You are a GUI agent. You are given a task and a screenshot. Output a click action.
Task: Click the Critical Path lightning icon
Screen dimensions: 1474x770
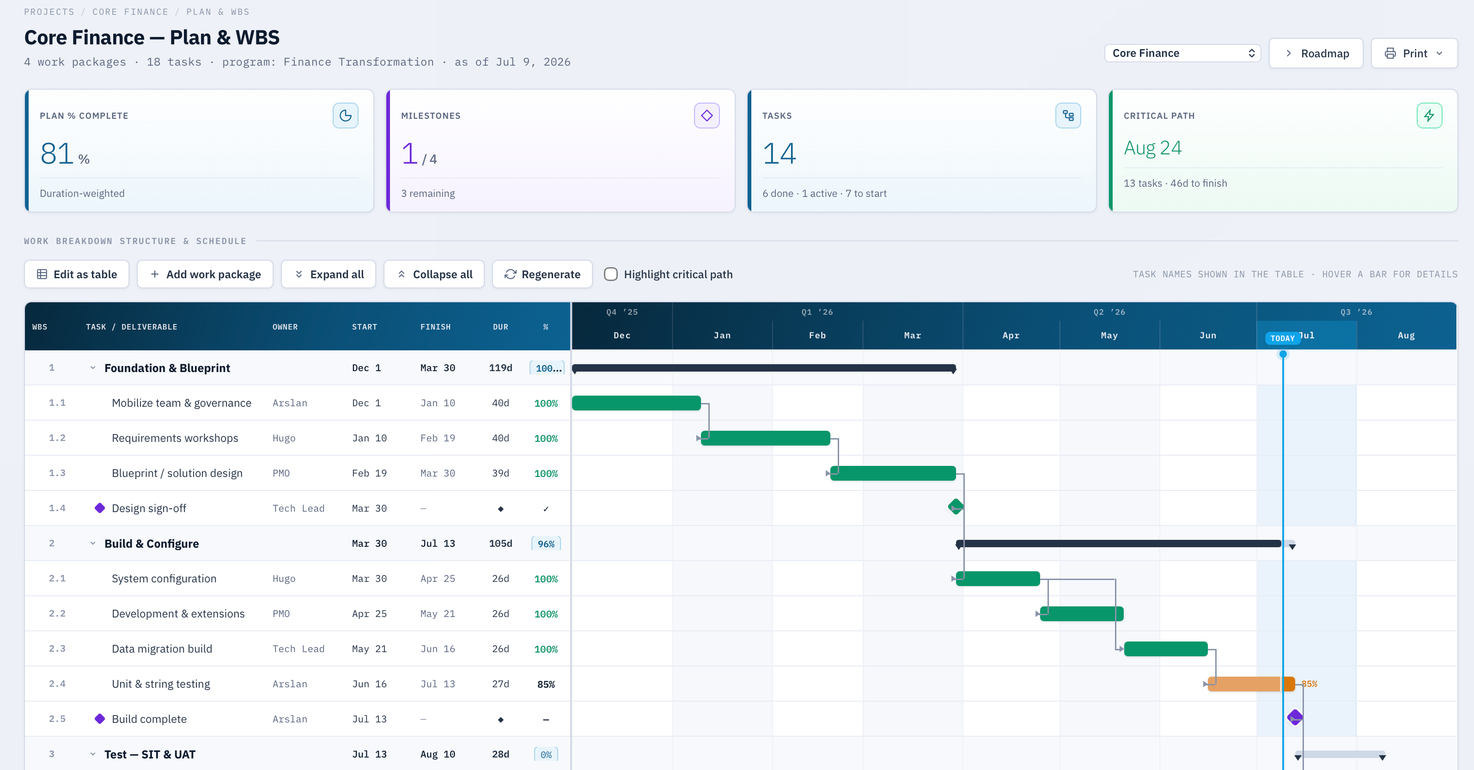tap(1429, 116)
